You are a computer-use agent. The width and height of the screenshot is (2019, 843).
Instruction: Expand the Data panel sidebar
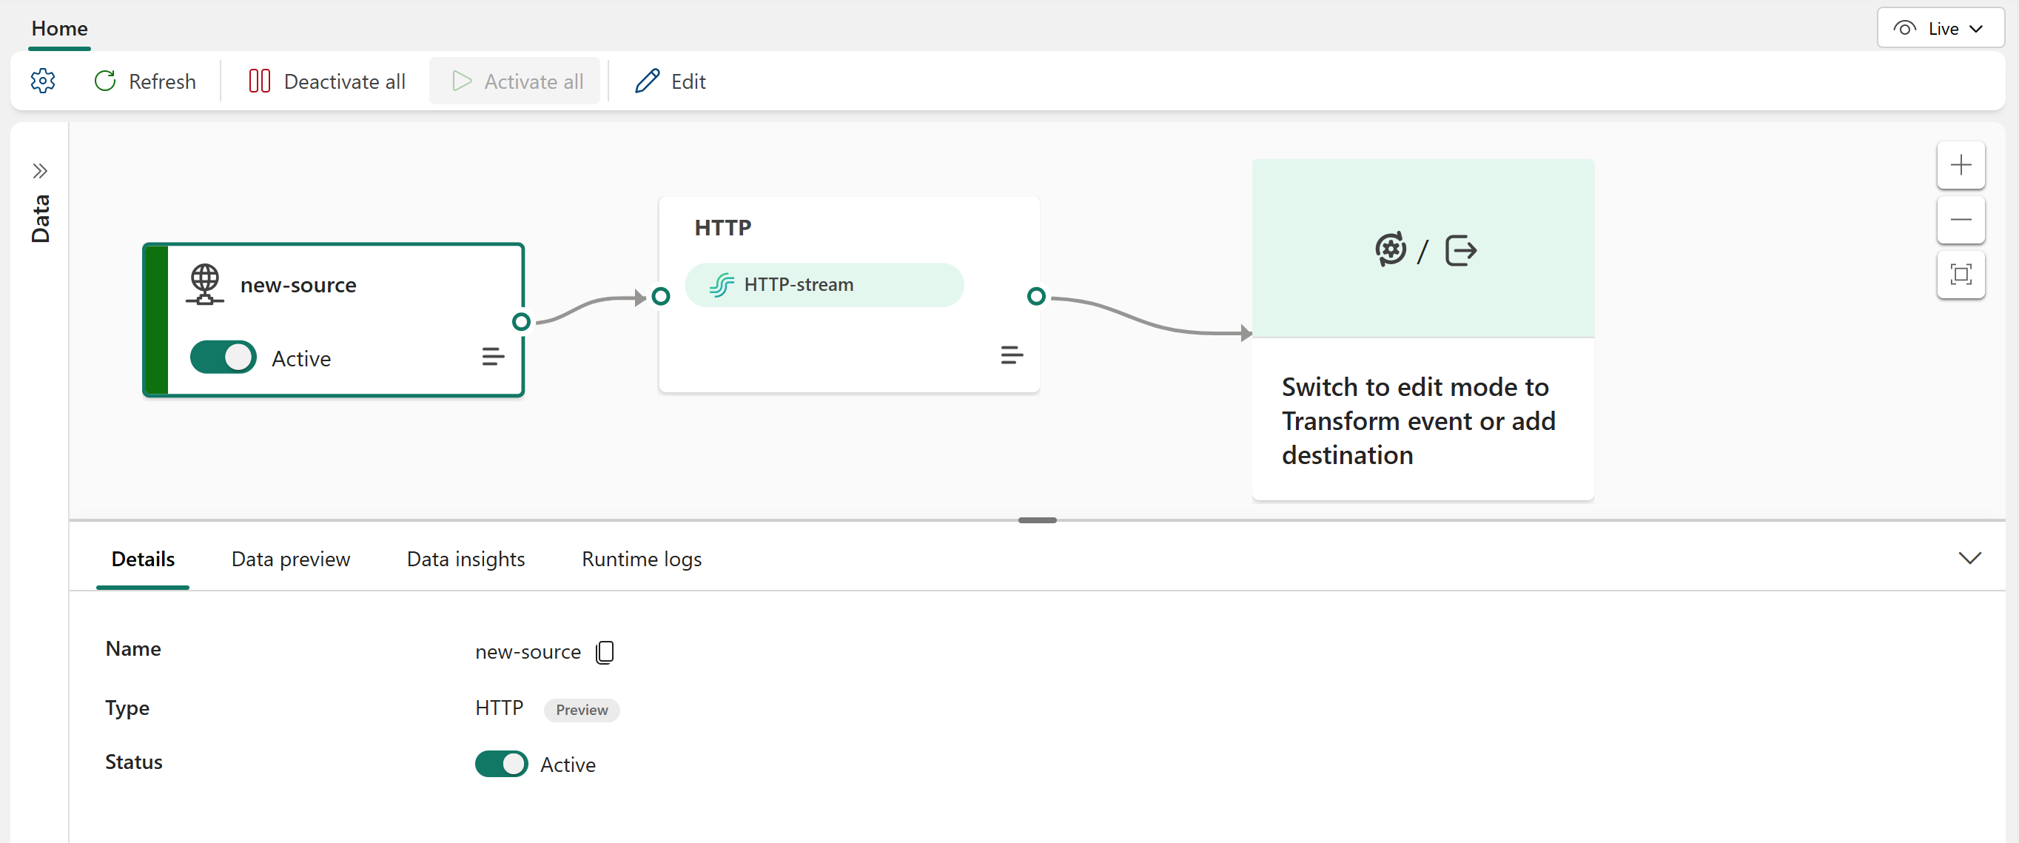click(x=39, y=170)
